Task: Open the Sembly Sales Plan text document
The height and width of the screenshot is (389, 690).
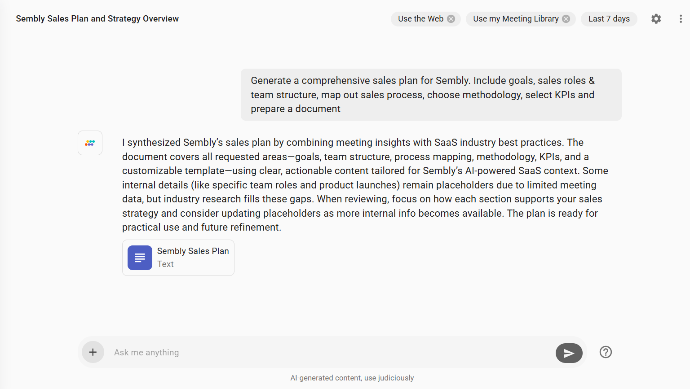Action: (178, 258)
